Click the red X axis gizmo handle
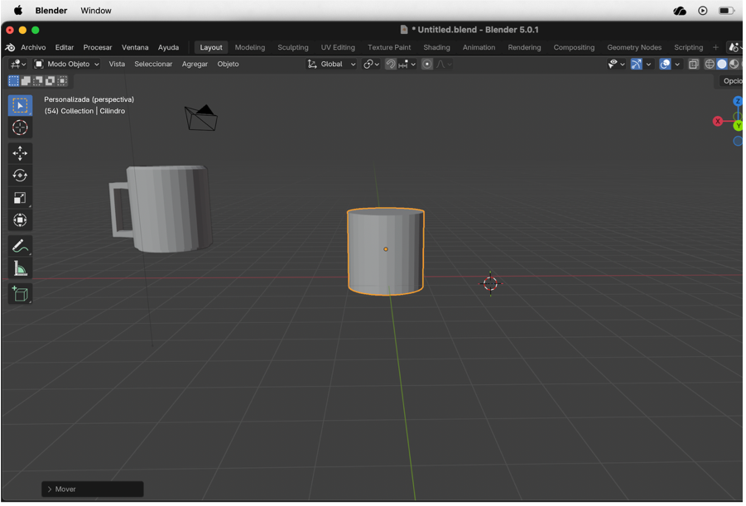 tap(718, 122)
